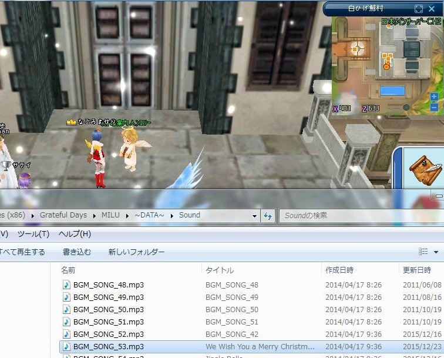This screenshot has height=358, width=444.
Task: Click the 書き込む burn button
Action: pyautogui.click(x=77, y=252)
